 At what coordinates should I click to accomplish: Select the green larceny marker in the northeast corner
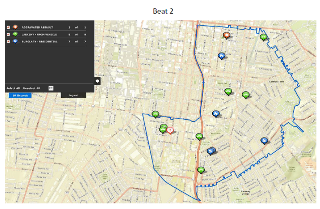(x=263, y=37)
